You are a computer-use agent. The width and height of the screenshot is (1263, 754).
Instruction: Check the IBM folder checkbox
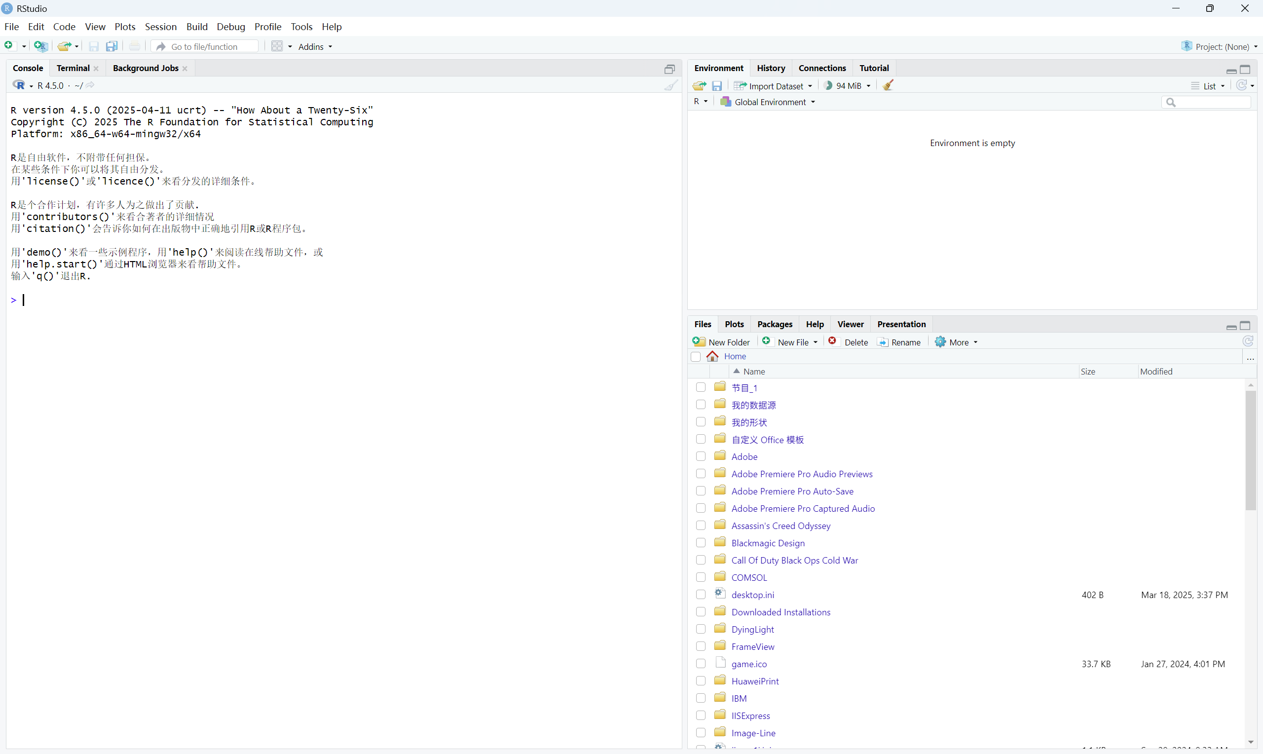tap(701, 698)
